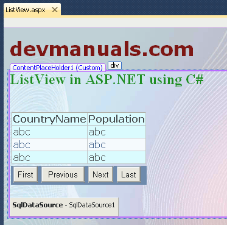Select the div tag label

tap(114, 65)
